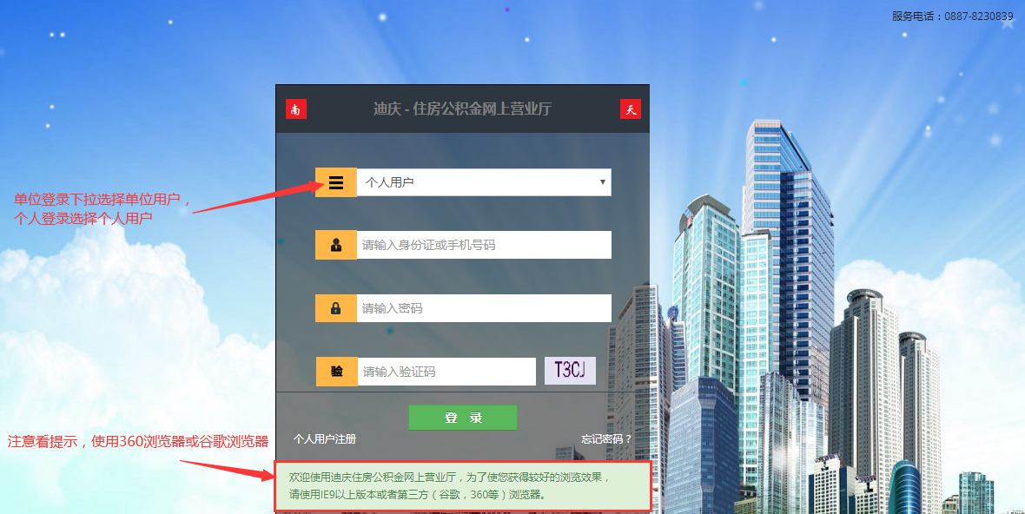Screen dimensions: 1025x514
Task: Click the orange person silhouette icon
Action: coord(336,245)
